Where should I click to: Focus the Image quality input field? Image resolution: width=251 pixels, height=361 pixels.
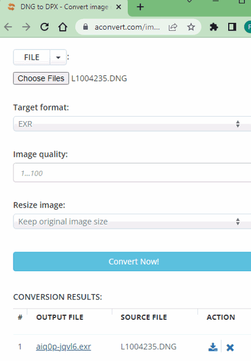click(x=132, y=172)
